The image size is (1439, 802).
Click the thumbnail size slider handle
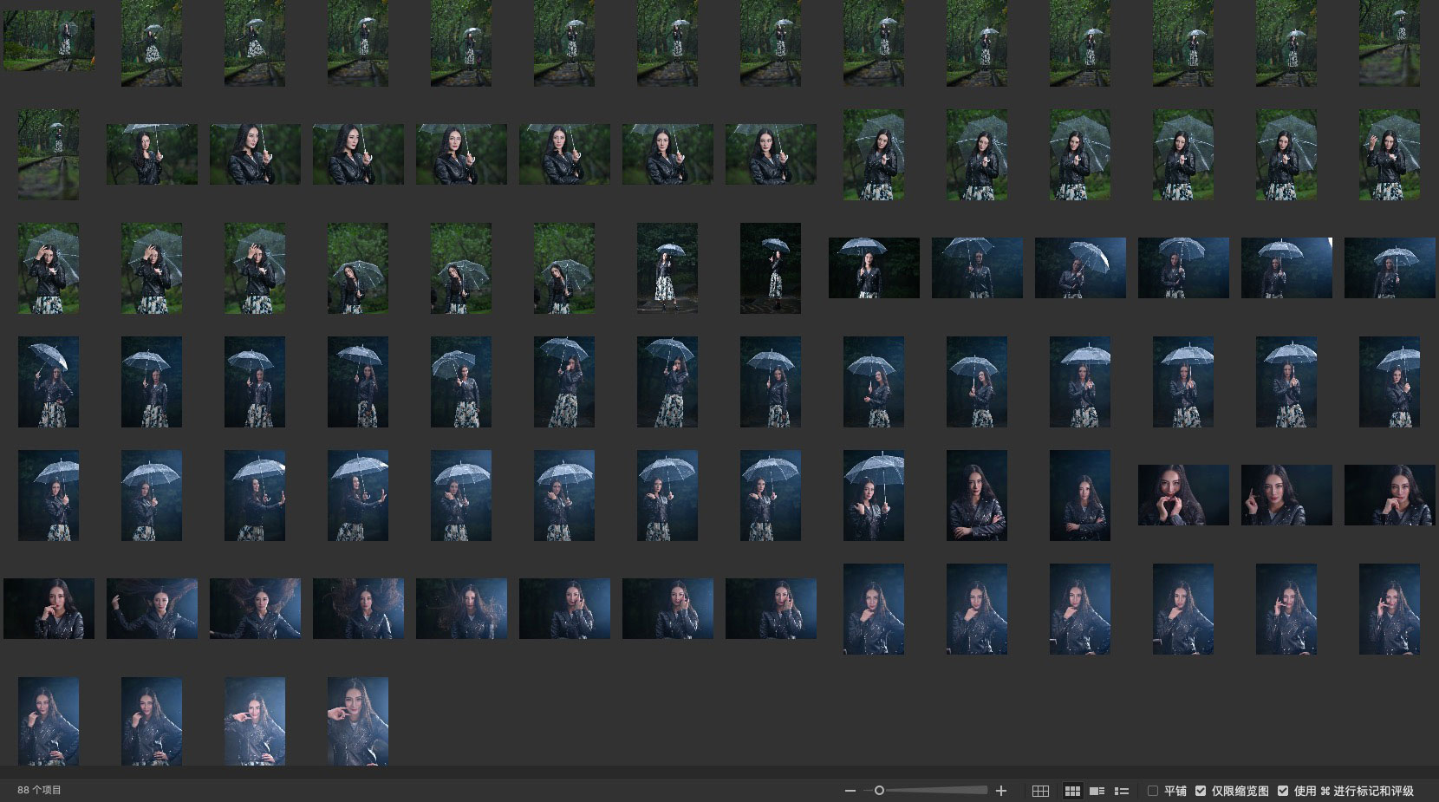(x=879, y=791)
